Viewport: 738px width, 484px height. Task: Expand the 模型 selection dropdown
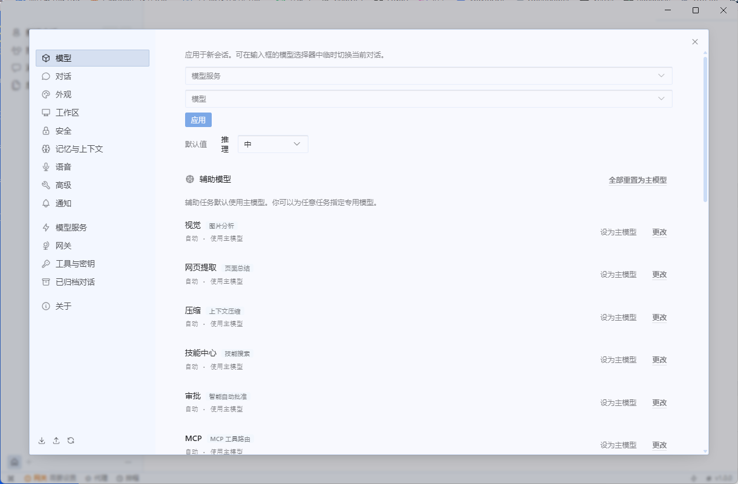[x=428, y=99]
